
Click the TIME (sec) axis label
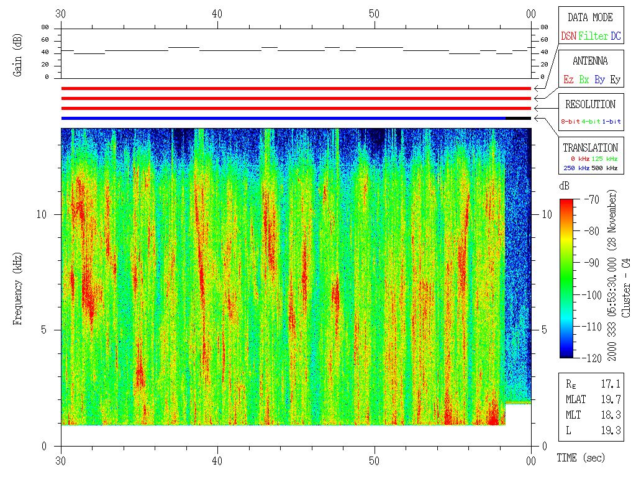[x=580, y=458]
